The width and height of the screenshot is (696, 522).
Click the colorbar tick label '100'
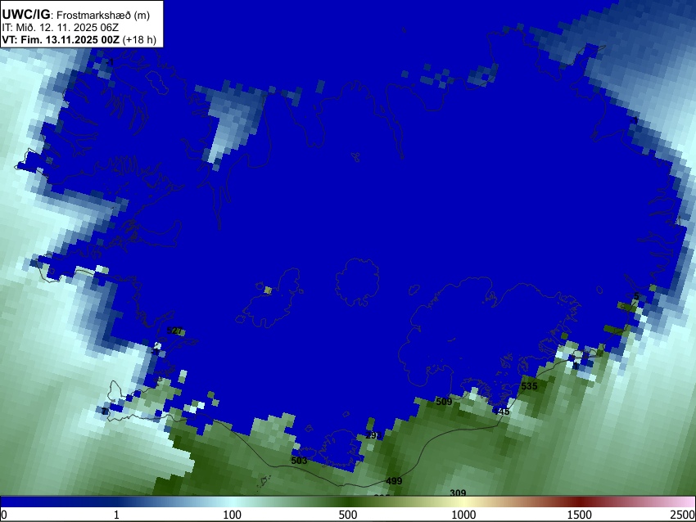pos(233,515)
